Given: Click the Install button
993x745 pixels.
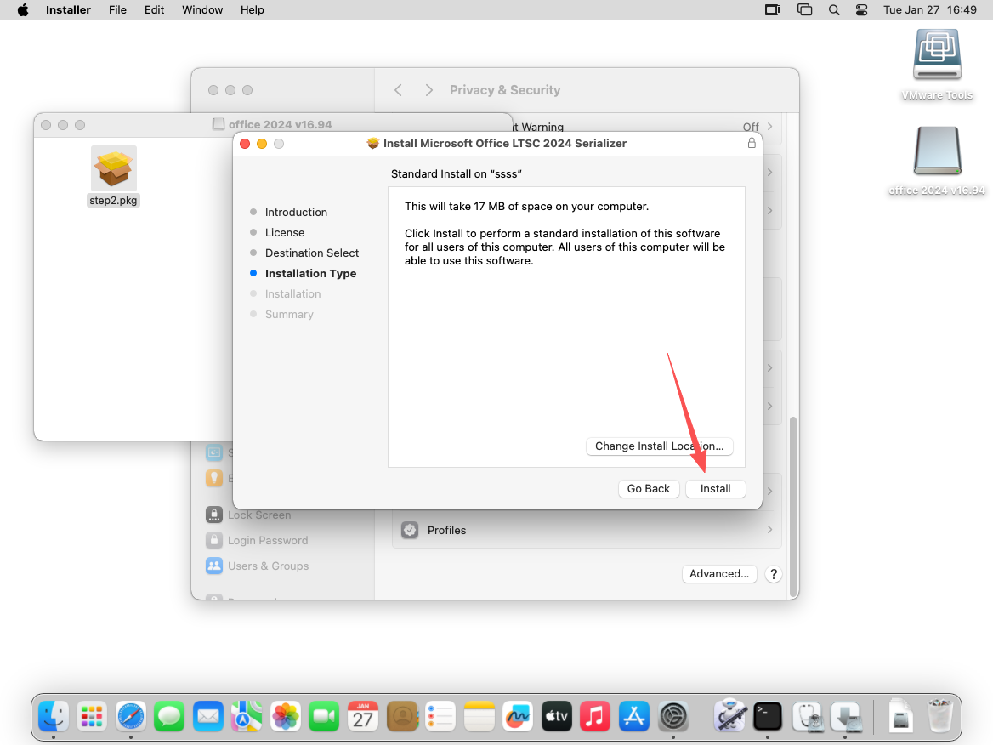Looking at the screenshot, I should pos(715,489).
